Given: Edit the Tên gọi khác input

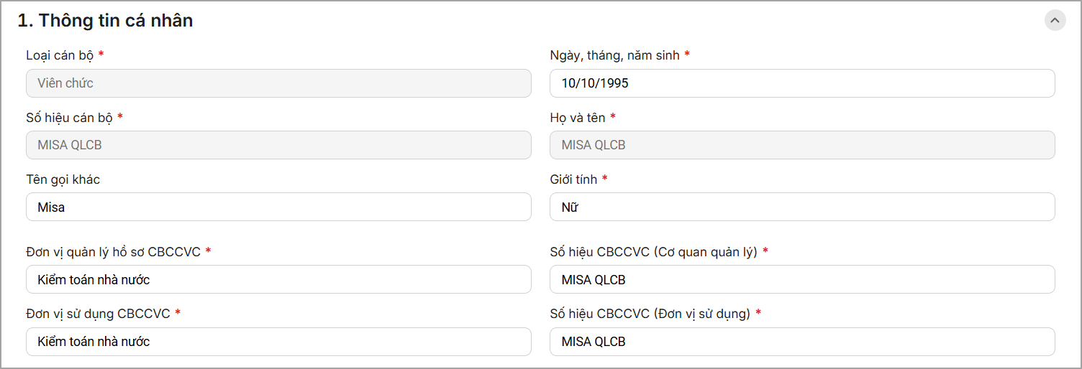Looking at the screenshot, I should pos(278,207).
